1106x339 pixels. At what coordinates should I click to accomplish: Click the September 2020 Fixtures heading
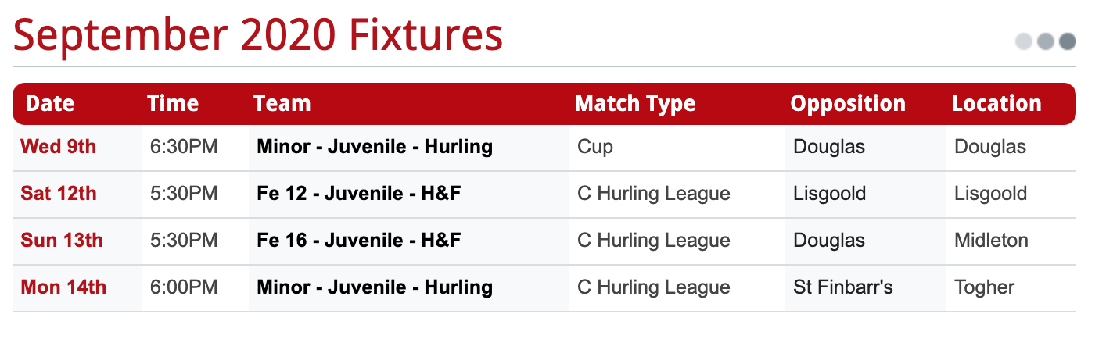pyautogui.click(x=258, y=35)
